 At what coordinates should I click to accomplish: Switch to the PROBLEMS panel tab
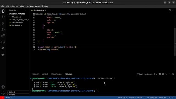pos(35,74)
